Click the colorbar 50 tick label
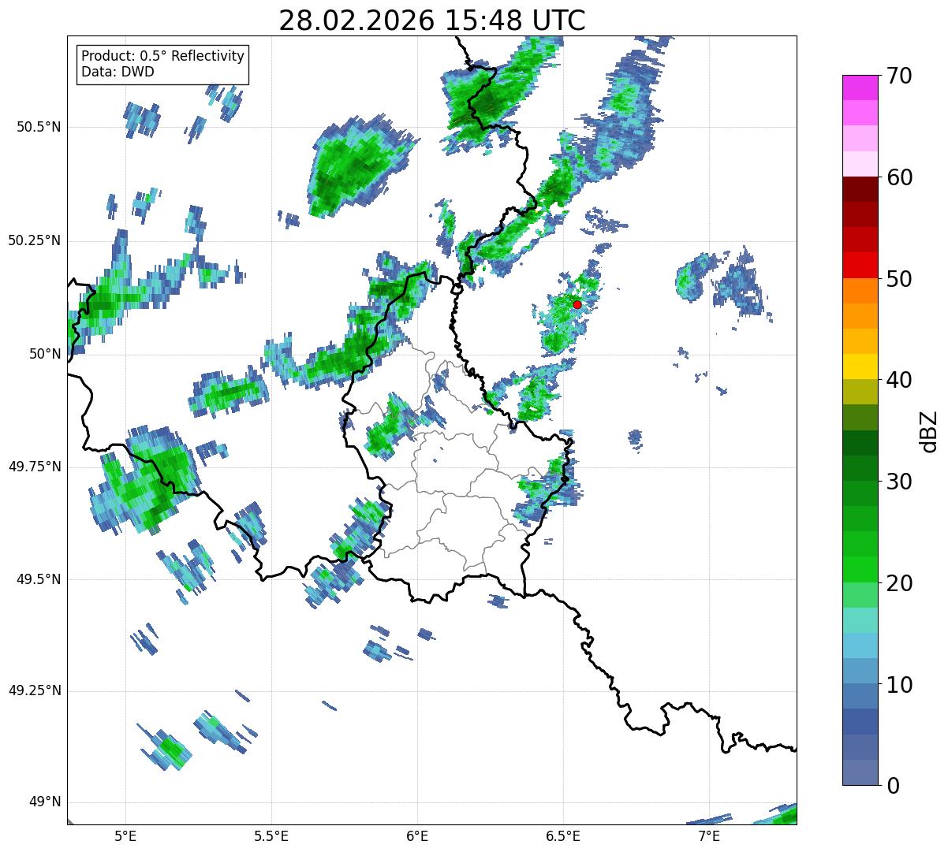This screenshot has height=852, width=948. 900,279
